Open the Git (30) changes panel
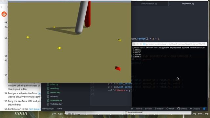The image size is (210, 118). point(195,108)
